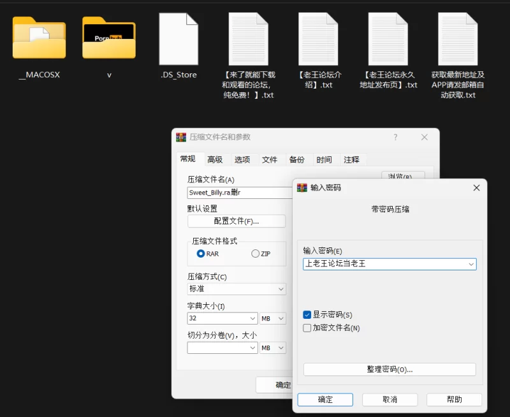510x417 pixels.
Task: Select the __MACOSX folder icon
Action: pyautogui.click(x=39, y=38)
